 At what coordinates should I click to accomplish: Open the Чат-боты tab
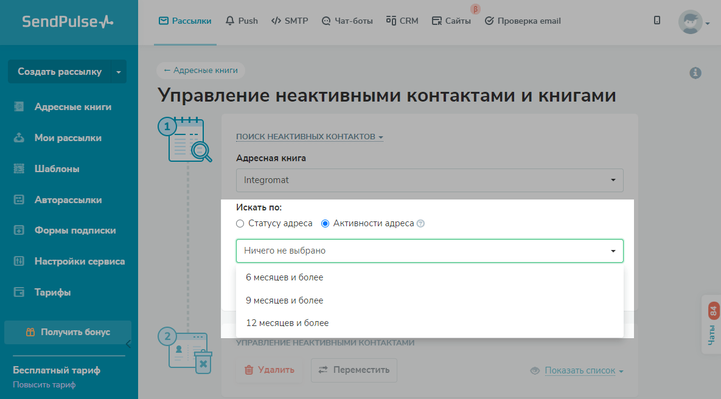click(x=347, y=21)
